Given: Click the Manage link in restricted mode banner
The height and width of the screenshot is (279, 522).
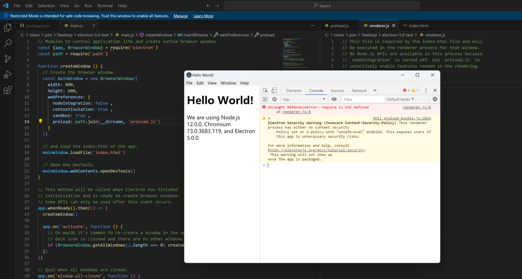Looking at the screenshot, I should click(x=181, y=16).
